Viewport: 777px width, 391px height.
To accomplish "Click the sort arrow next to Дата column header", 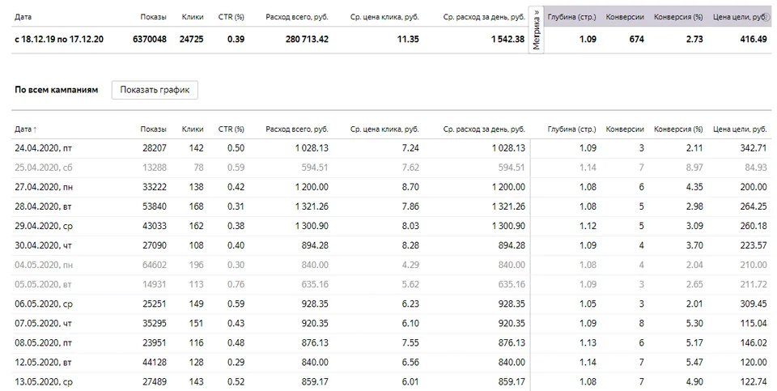I will (x=35, y=130).
